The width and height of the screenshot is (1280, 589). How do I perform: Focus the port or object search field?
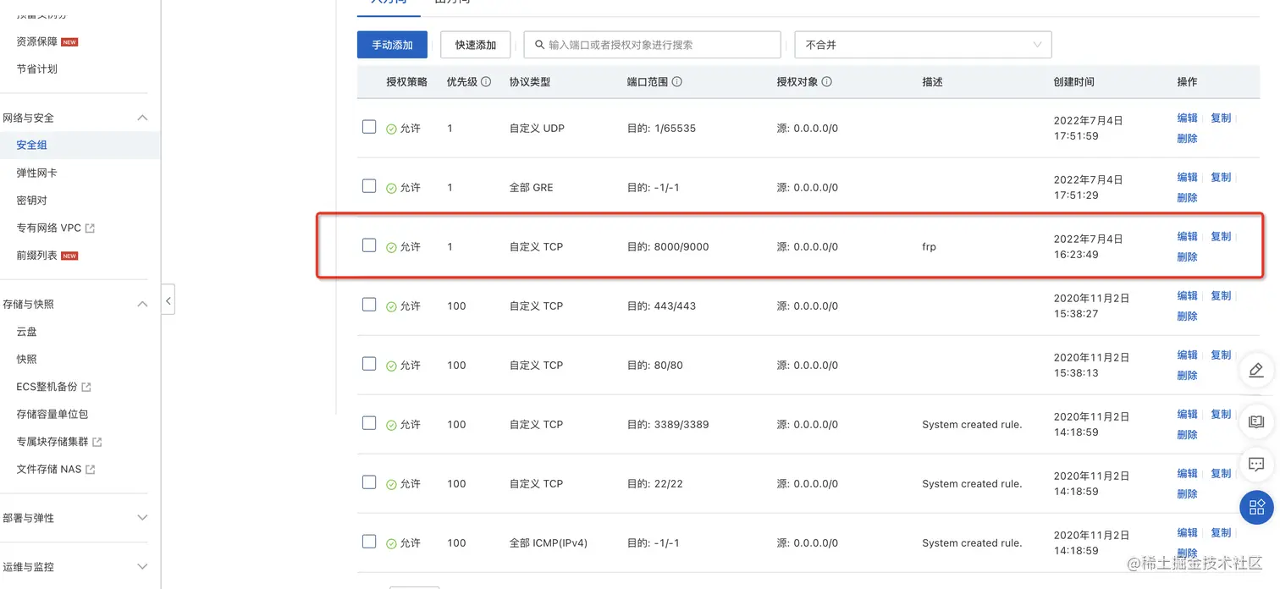click(x=652, y=45)
